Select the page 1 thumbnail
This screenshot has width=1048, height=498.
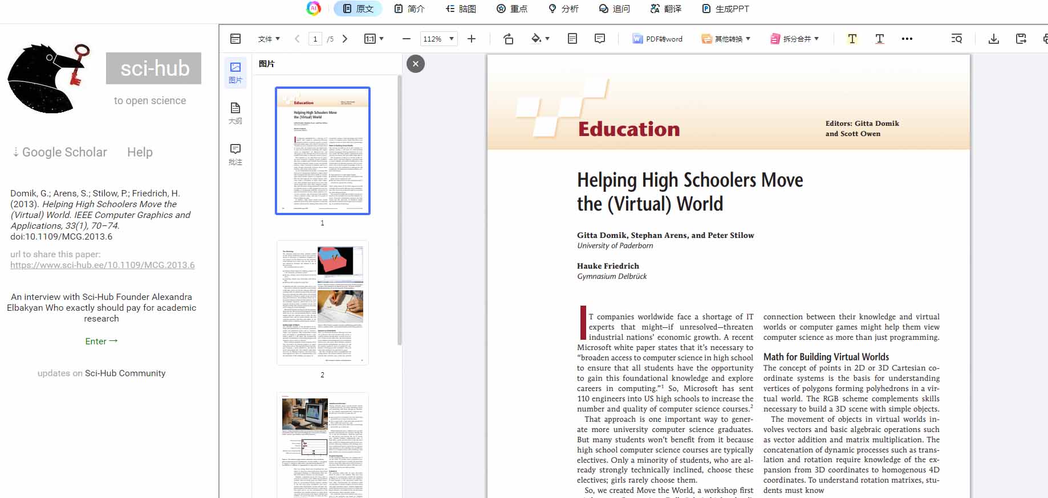tap(323, 151)
